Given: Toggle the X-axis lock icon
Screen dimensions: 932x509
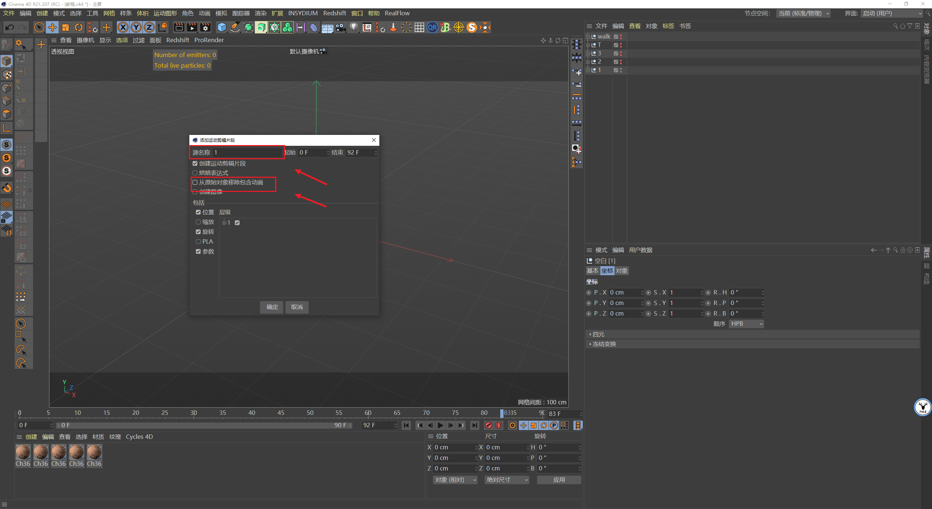Looking at the screenshot, I should click(x=123, y=27).
